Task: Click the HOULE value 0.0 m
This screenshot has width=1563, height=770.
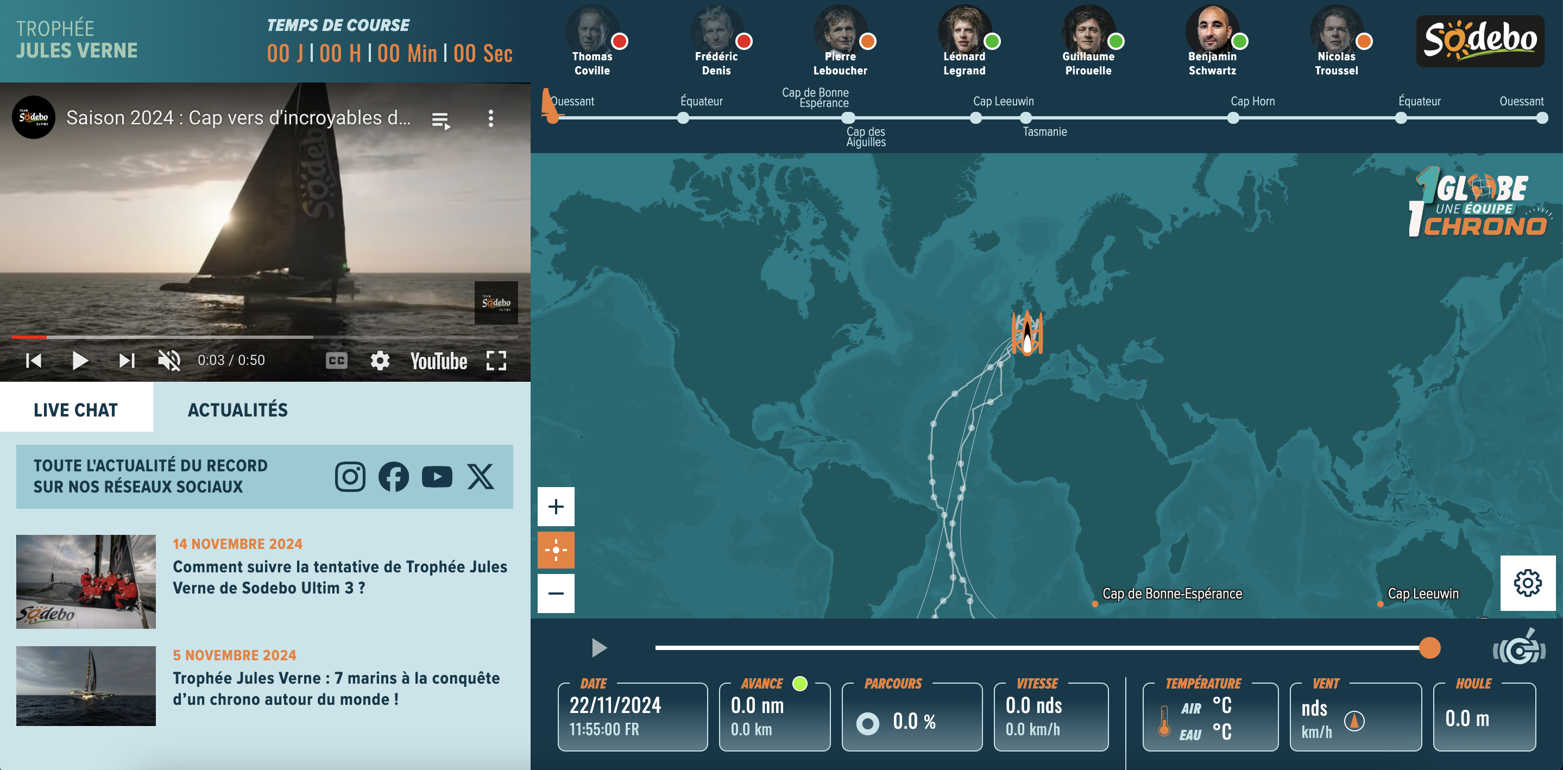Action: 1467,719
